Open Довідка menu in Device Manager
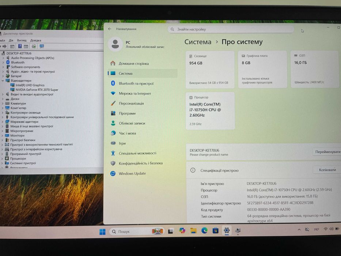This screenshot has height=256, width=341. 36,40
